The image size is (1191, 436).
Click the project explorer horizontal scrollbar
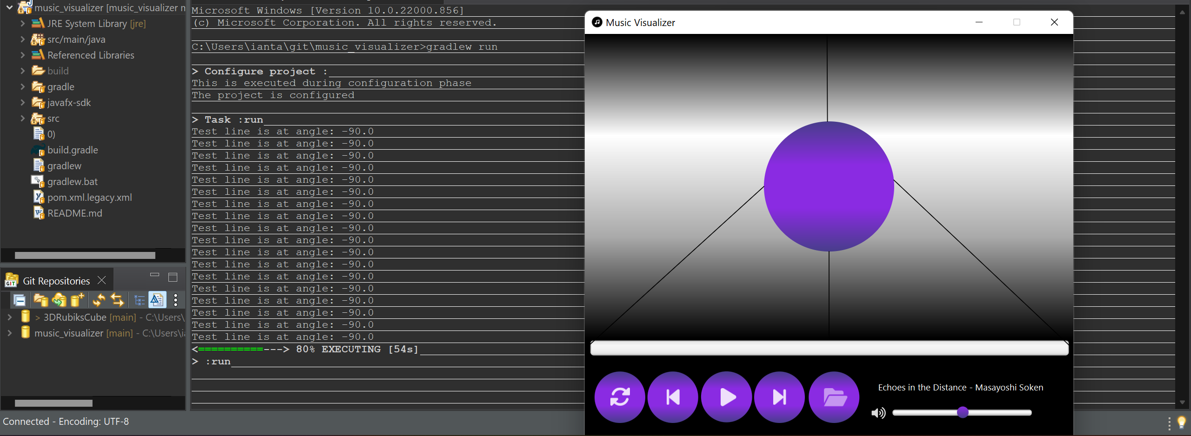(85, 255)
